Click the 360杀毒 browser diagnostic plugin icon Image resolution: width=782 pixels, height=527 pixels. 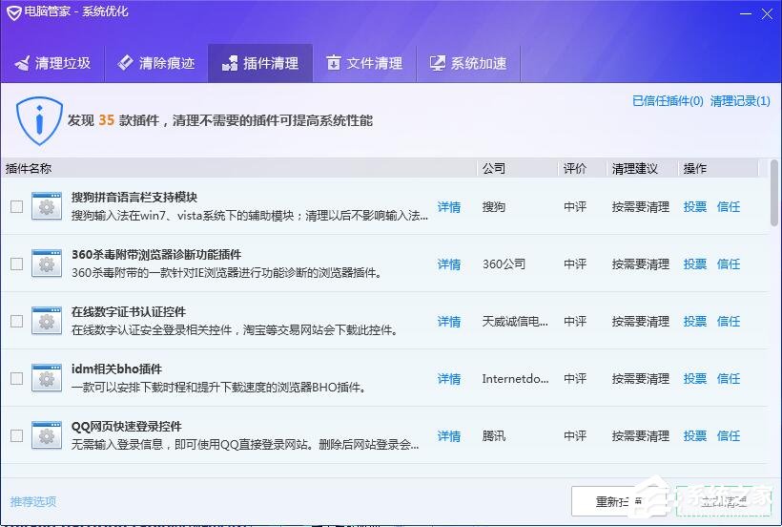[x=46, y=264]
